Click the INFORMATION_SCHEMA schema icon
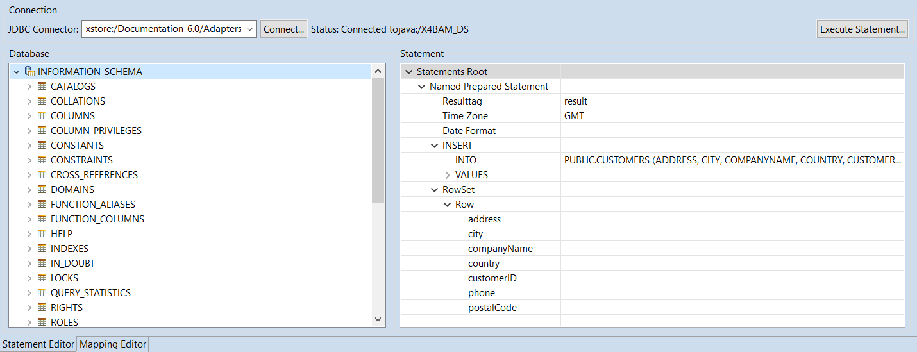This screenshot has height=352, width=917. pyautogui.click(x=29, y=72)
